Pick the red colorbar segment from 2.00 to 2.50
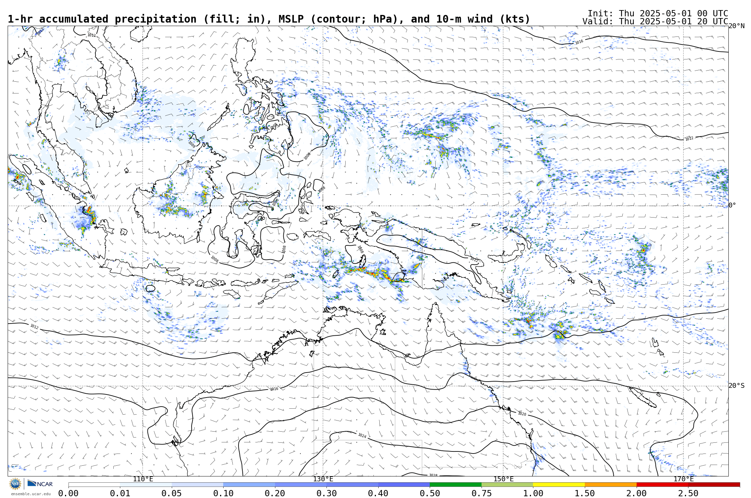The width and height of the screenshot is (751, 498). [662, 484]
